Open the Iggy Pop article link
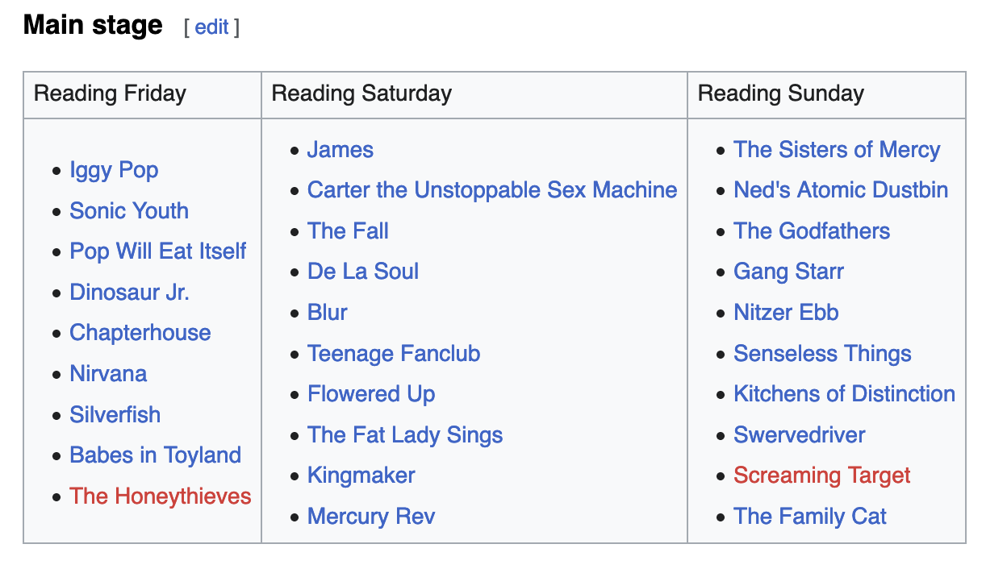1007x569 pixels. coord(114,170)
